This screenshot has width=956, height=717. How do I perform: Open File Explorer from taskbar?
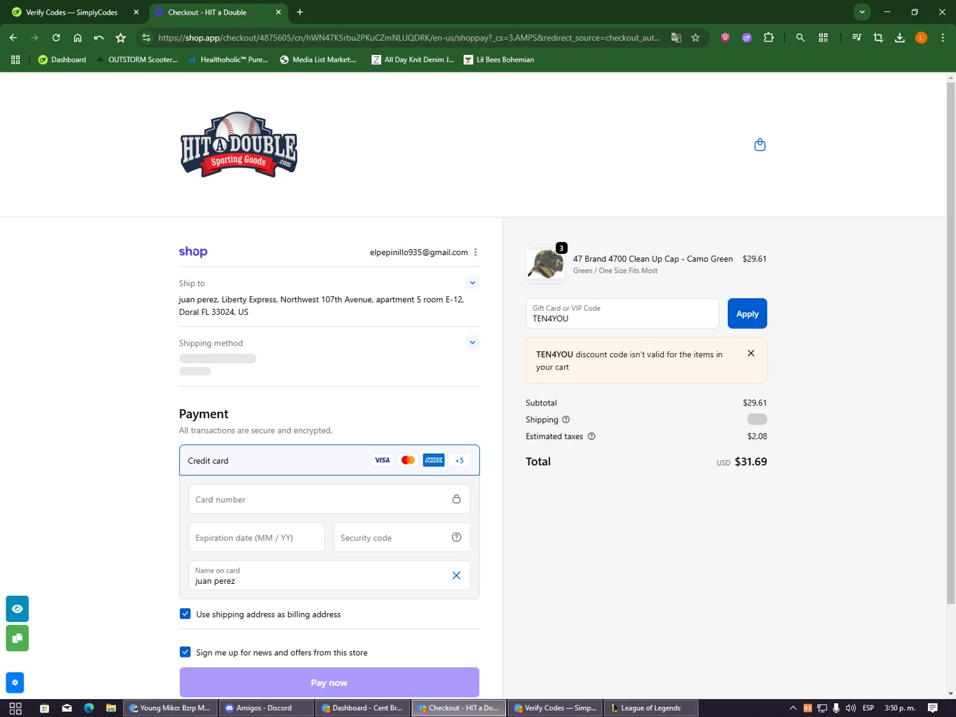coord(111,708)
